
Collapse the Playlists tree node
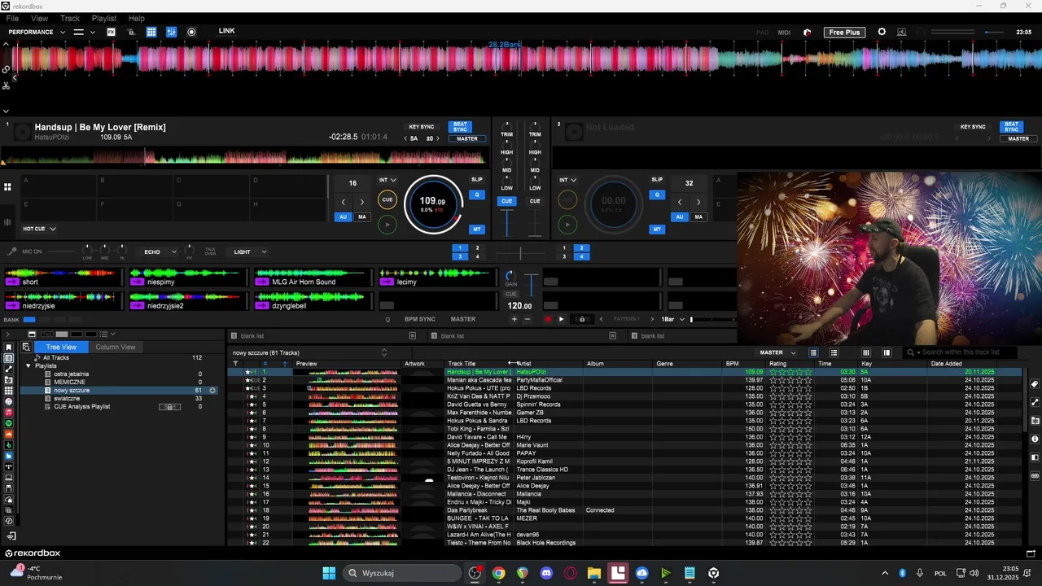click(28, 366)
